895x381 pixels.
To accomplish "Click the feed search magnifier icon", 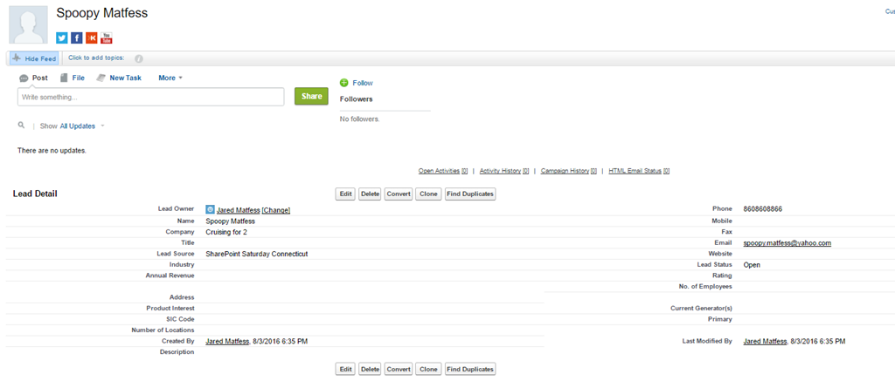I will pyautogui.click(x=22, y=126).
